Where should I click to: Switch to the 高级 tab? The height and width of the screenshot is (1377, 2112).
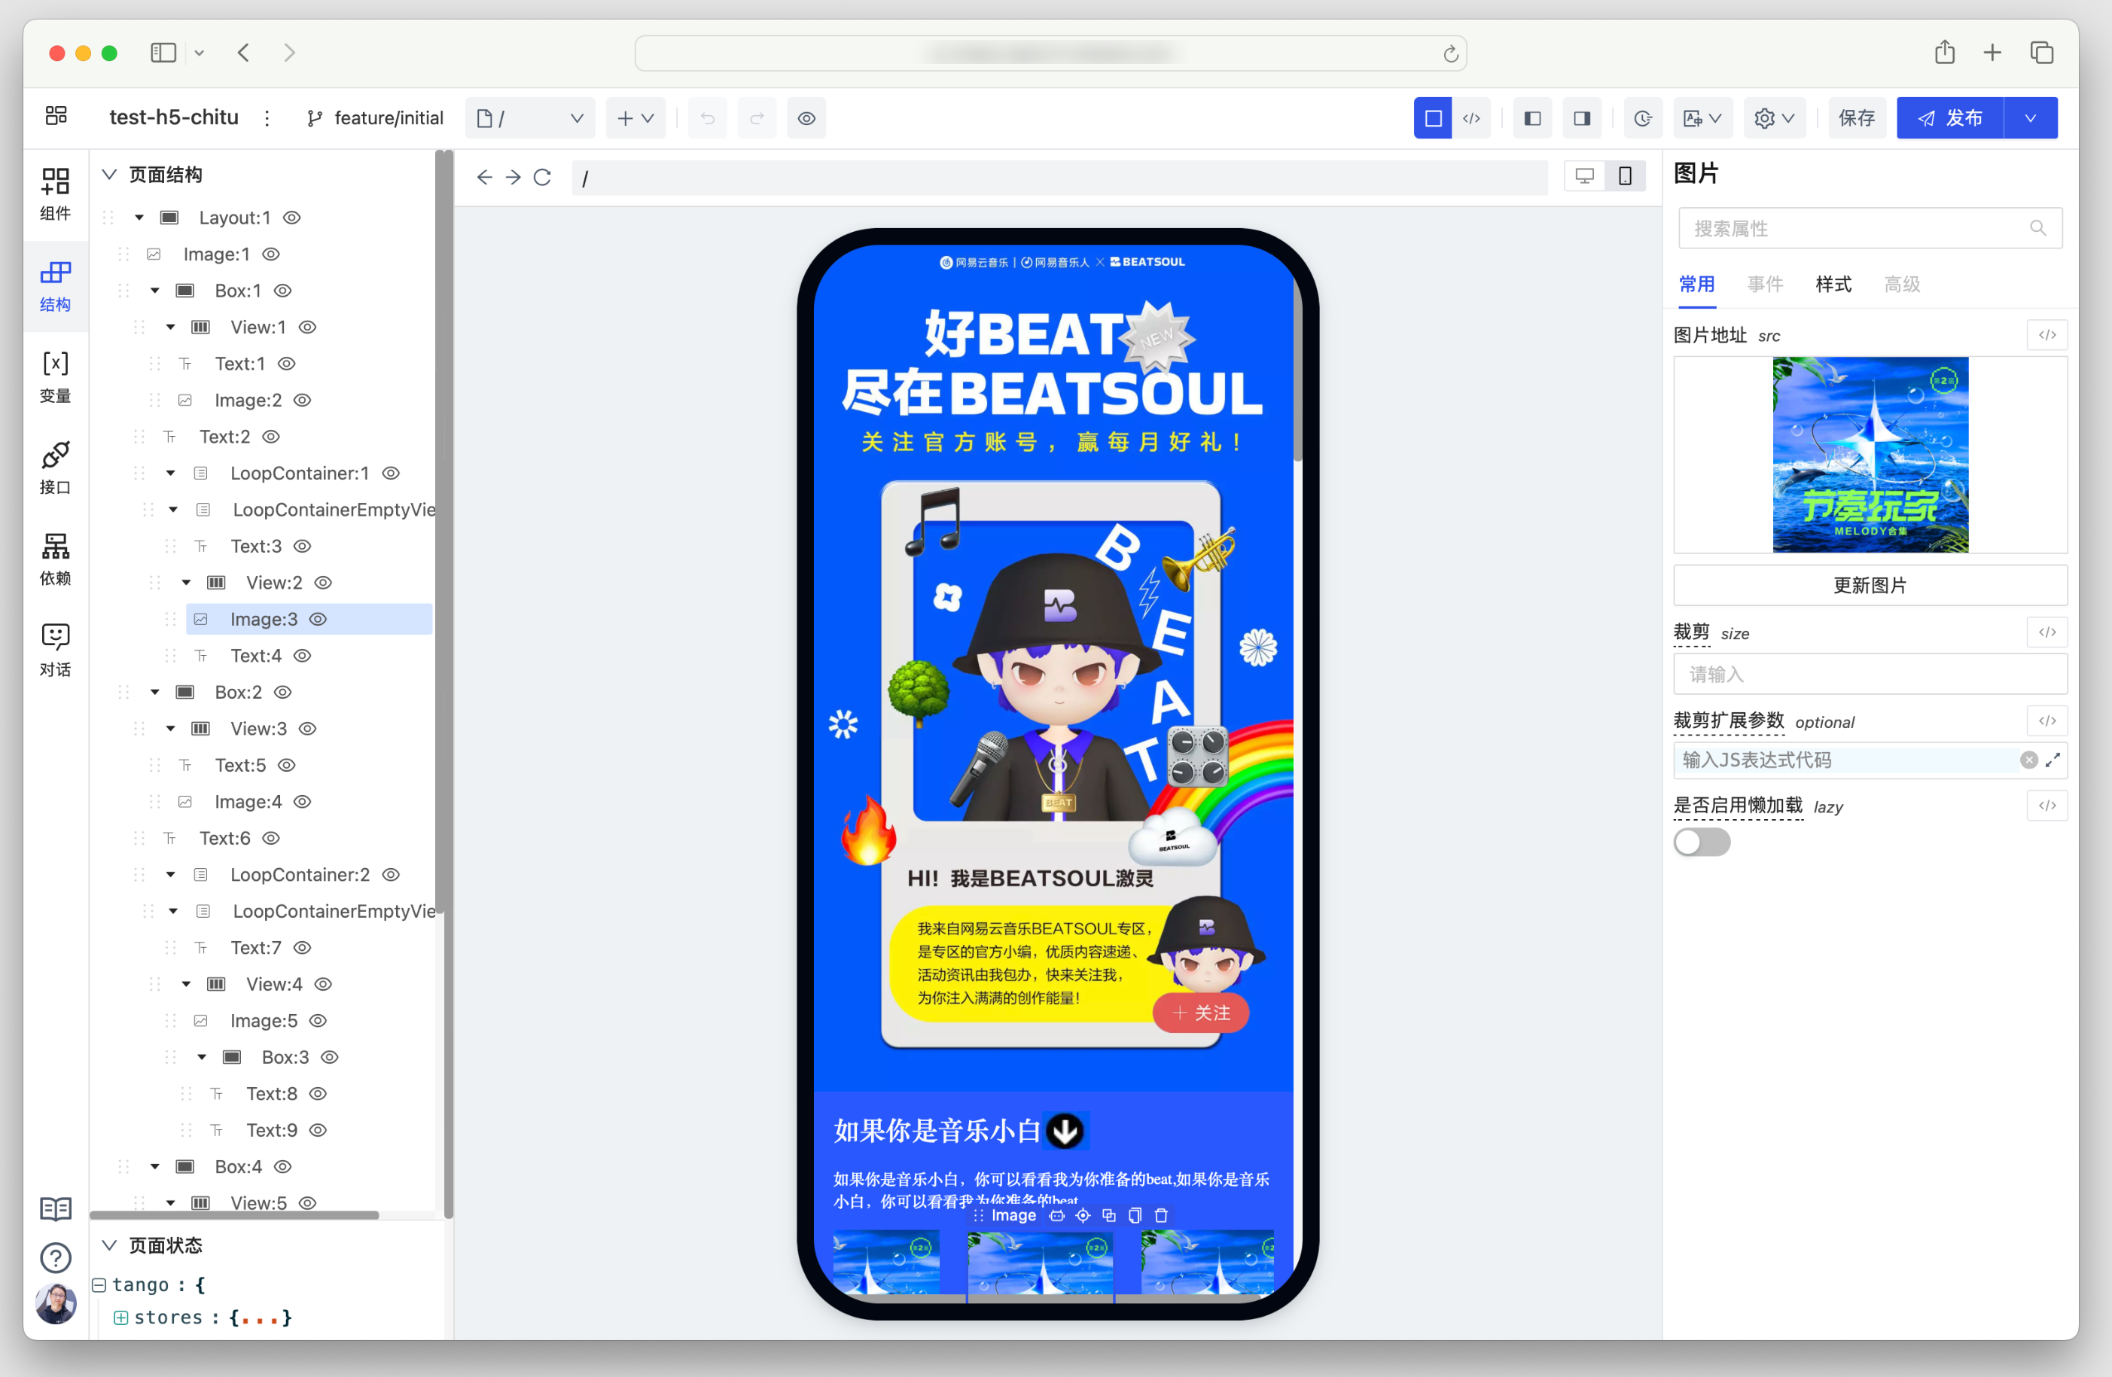pos(1902,284)
